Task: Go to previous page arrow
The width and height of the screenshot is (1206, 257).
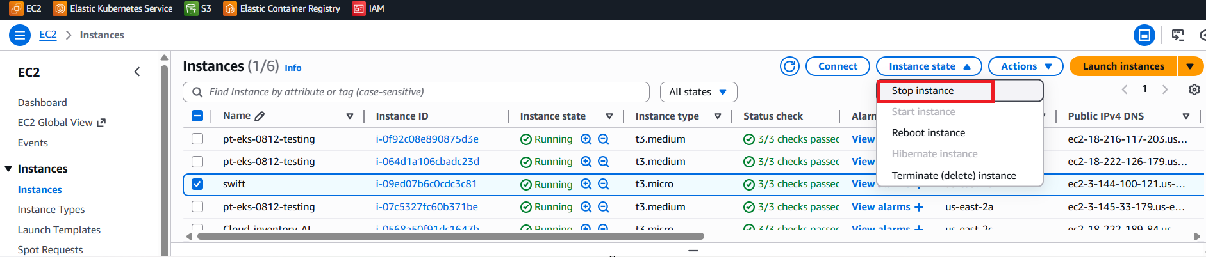Action: point(1125,90)
